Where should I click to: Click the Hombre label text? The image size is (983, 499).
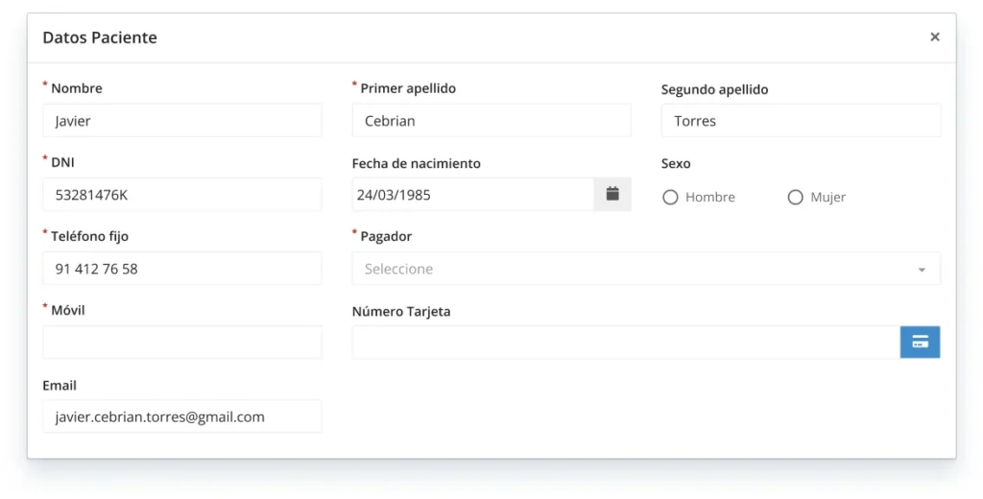710,197
